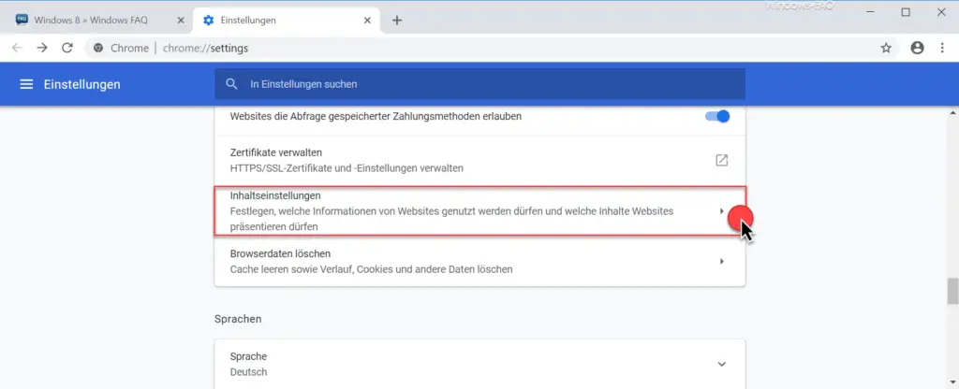
Task: Expand the Sprache dropdown chevron
Action: [x=722, y=364]
